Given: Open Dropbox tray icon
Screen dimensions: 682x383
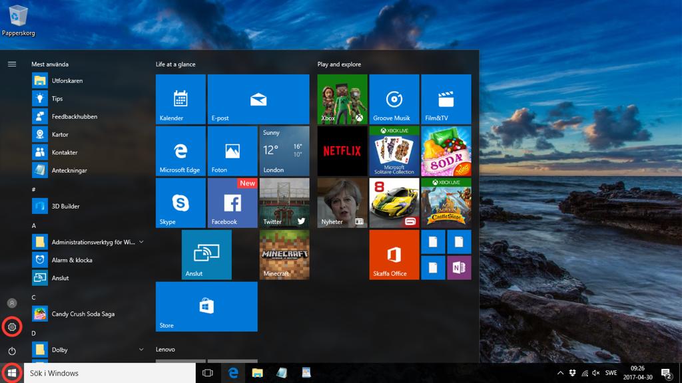Looking at the screenshot, I should tap(572, 373).
